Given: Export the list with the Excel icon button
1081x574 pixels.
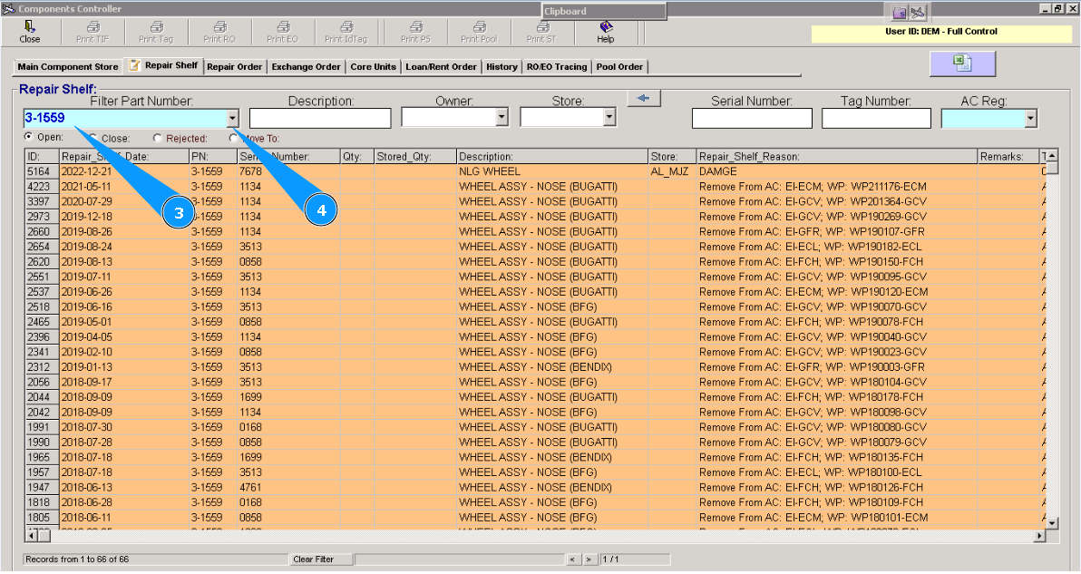Looking at the screenshot, I should point(962,63).
